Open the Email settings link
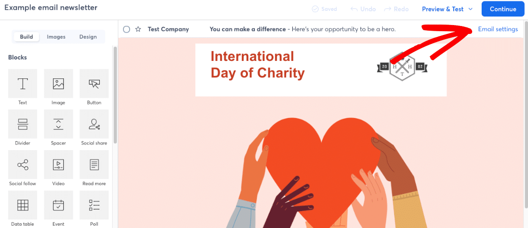Viewport: 528px width, 228px height. click(x=498, y=29)
